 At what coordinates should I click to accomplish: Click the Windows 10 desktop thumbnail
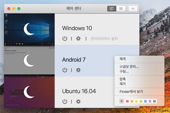click(x=29, y=29)
